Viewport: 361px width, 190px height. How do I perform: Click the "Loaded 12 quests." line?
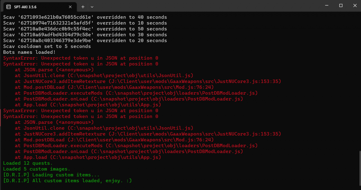click(28, 163)
